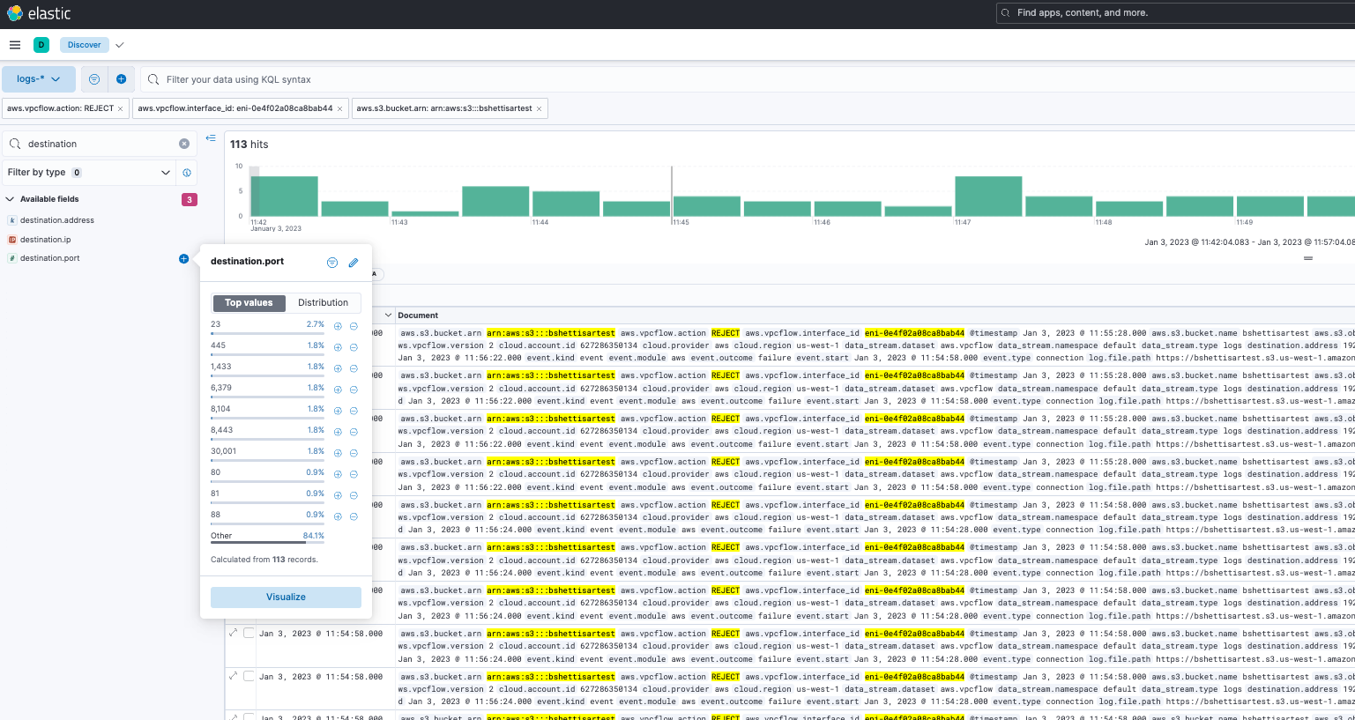The width and height of the screenshot is (1355, 720).
Task: Click the add filter plus icon
Action: coord(121,79)
